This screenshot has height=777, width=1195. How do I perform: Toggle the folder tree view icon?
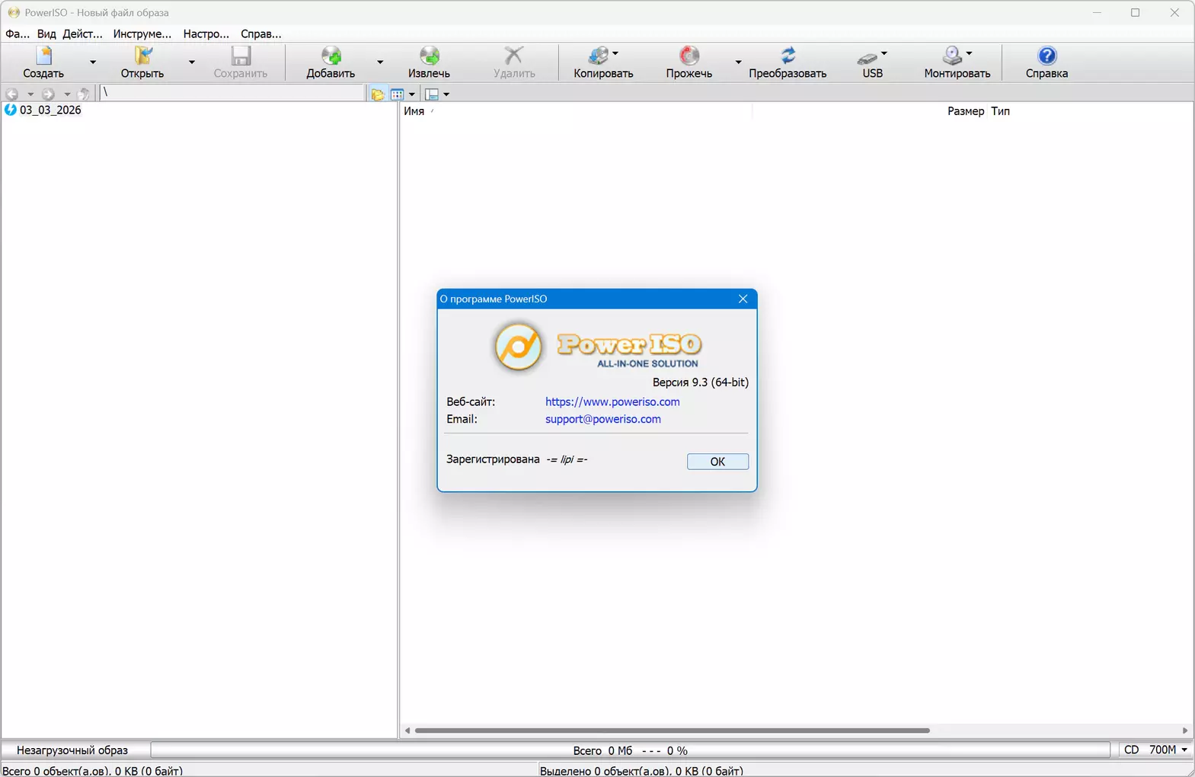pos(378,94)
